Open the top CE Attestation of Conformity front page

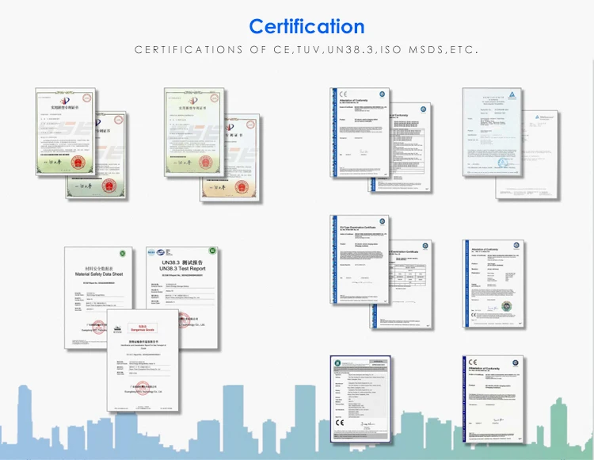[360, 132]
